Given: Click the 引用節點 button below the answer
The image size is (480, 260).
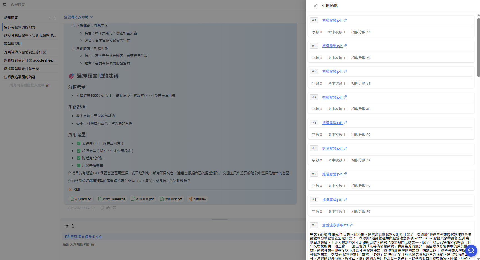Looking at the screenshot, I should (x=197, y=199).
